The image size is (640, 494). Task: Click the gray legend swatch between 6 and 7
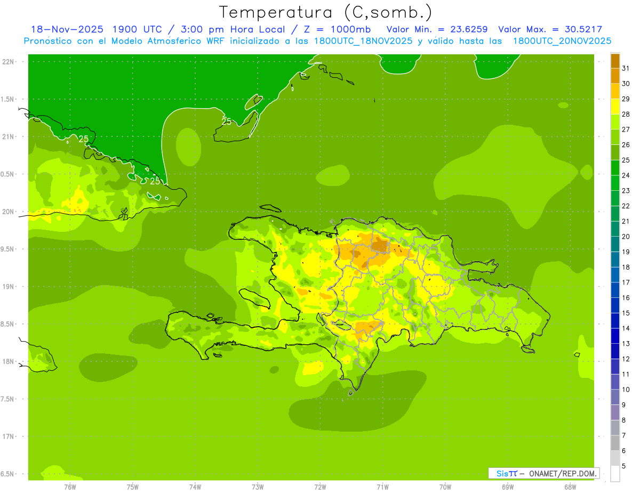(615, 443)
